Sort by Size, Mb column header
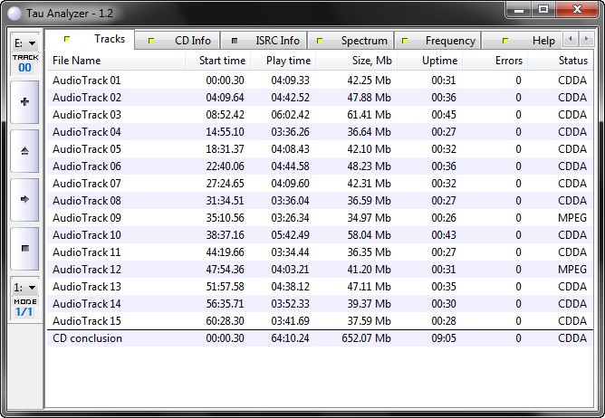This screenshot has width=605, height=418. coord(356,61)
